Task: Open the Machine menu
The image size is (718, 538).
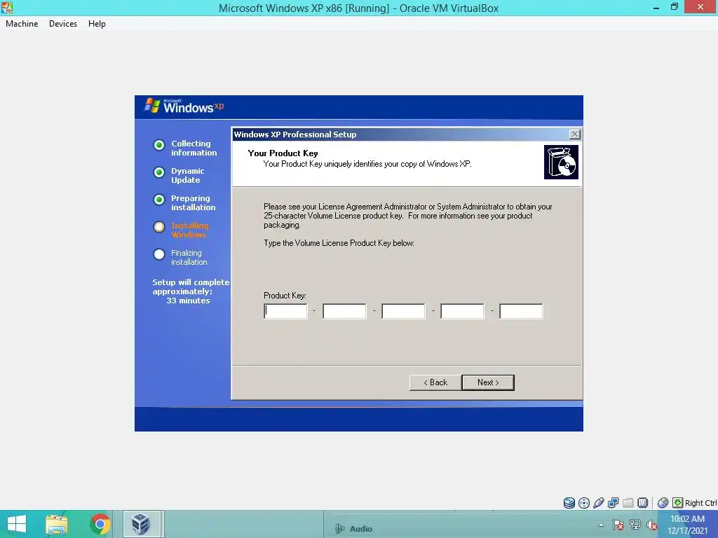Action: click(x=22, y=24)
